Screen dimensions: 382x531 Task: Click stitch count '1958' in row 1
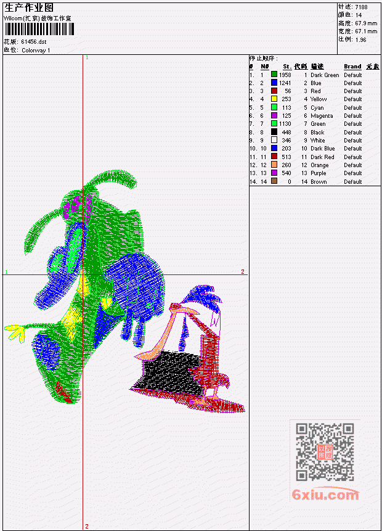pos(285,75)
